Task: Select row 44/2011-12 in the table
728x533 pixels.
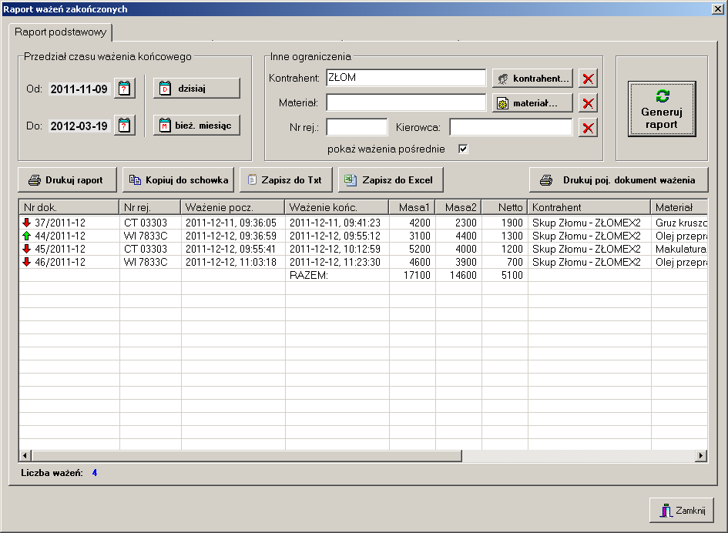Action: point(363,236)
